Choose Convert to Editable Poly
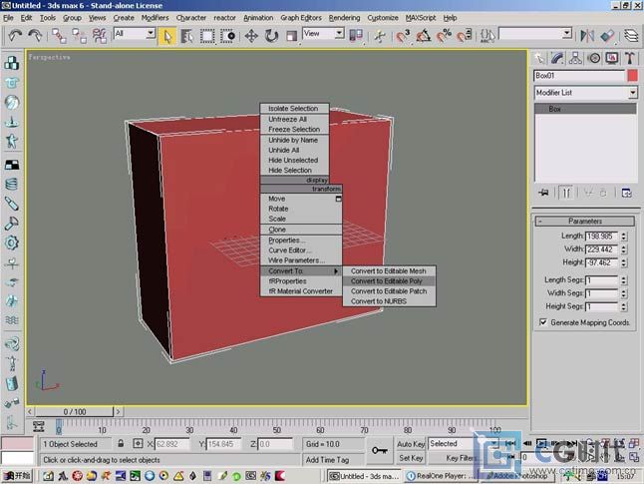This screenshot has height=484, width=644. tap(389, 281)
